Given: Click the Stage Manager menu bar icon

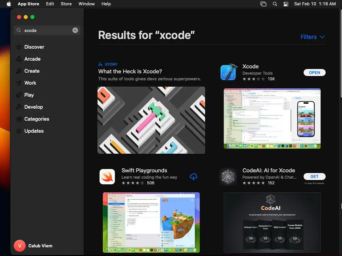Looking at the screenshot, I should pyautogui.click(x=263, y=4).
